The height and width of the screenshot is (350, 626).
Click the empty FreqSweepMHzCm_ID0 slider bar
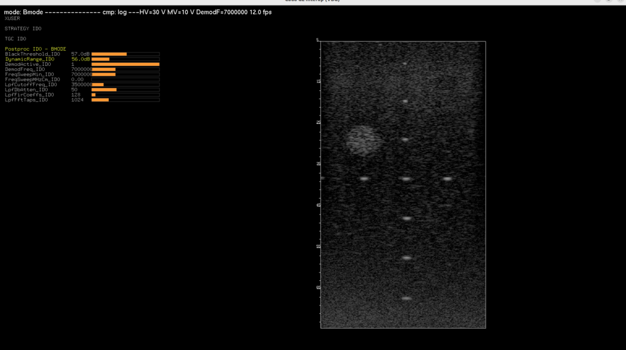pos(125,80)
